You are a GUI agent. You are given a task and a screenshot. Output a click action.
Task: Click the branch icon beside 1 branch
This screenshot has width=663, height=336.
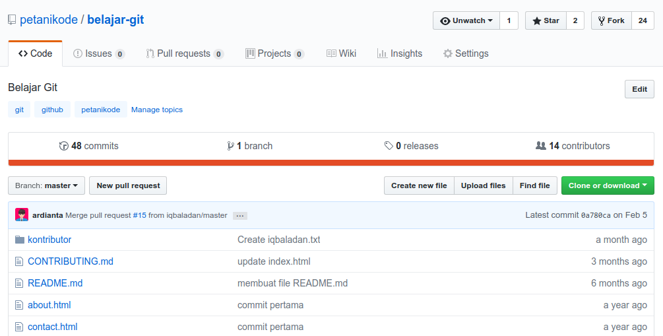coord(230,146)
